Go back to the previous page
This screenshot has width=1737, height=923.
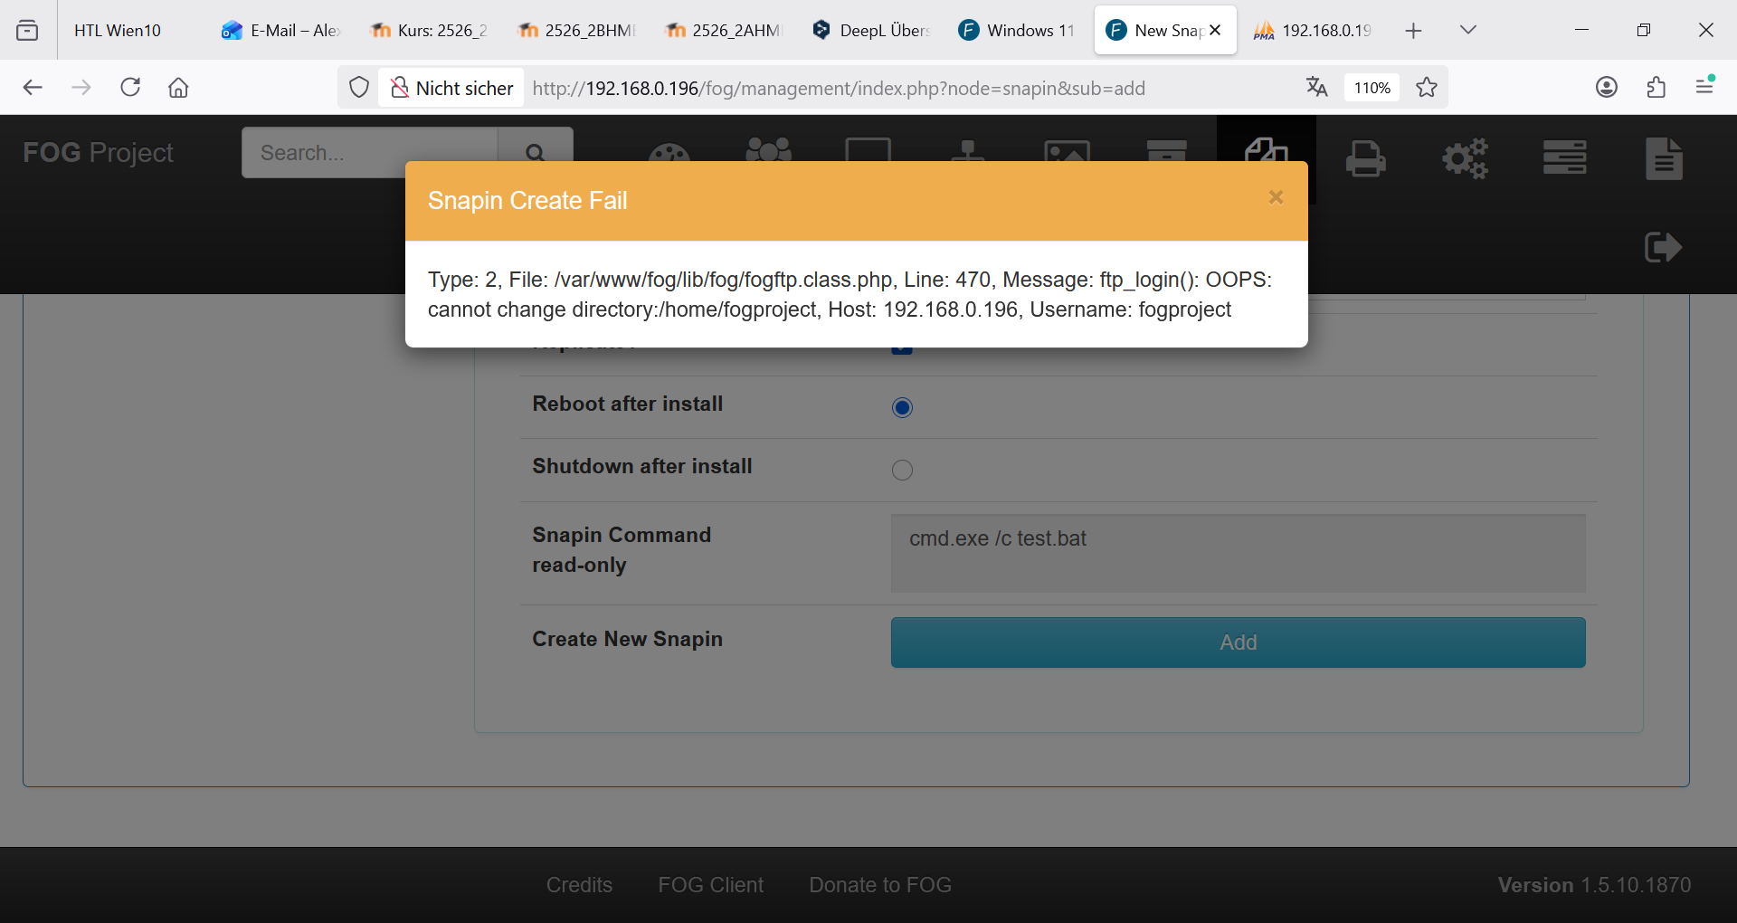(33, 87)
